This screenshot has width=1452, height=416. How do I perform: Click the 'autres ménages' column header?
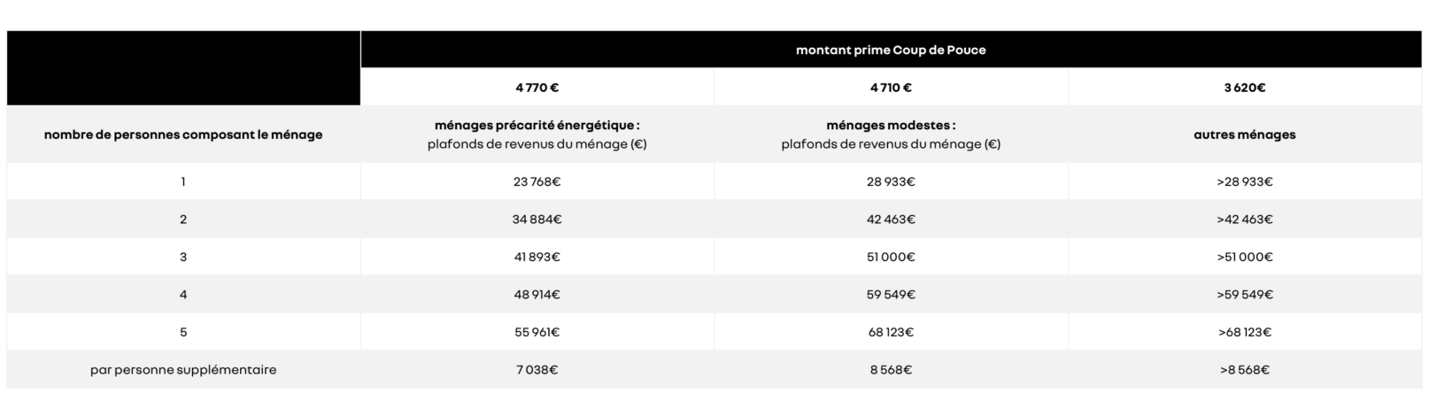click(1244, 135)
